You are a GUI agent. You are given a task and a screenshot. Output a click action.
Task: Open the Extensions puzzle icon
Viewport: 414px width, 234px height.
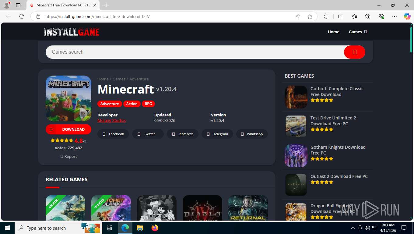[x=326, y=16]
